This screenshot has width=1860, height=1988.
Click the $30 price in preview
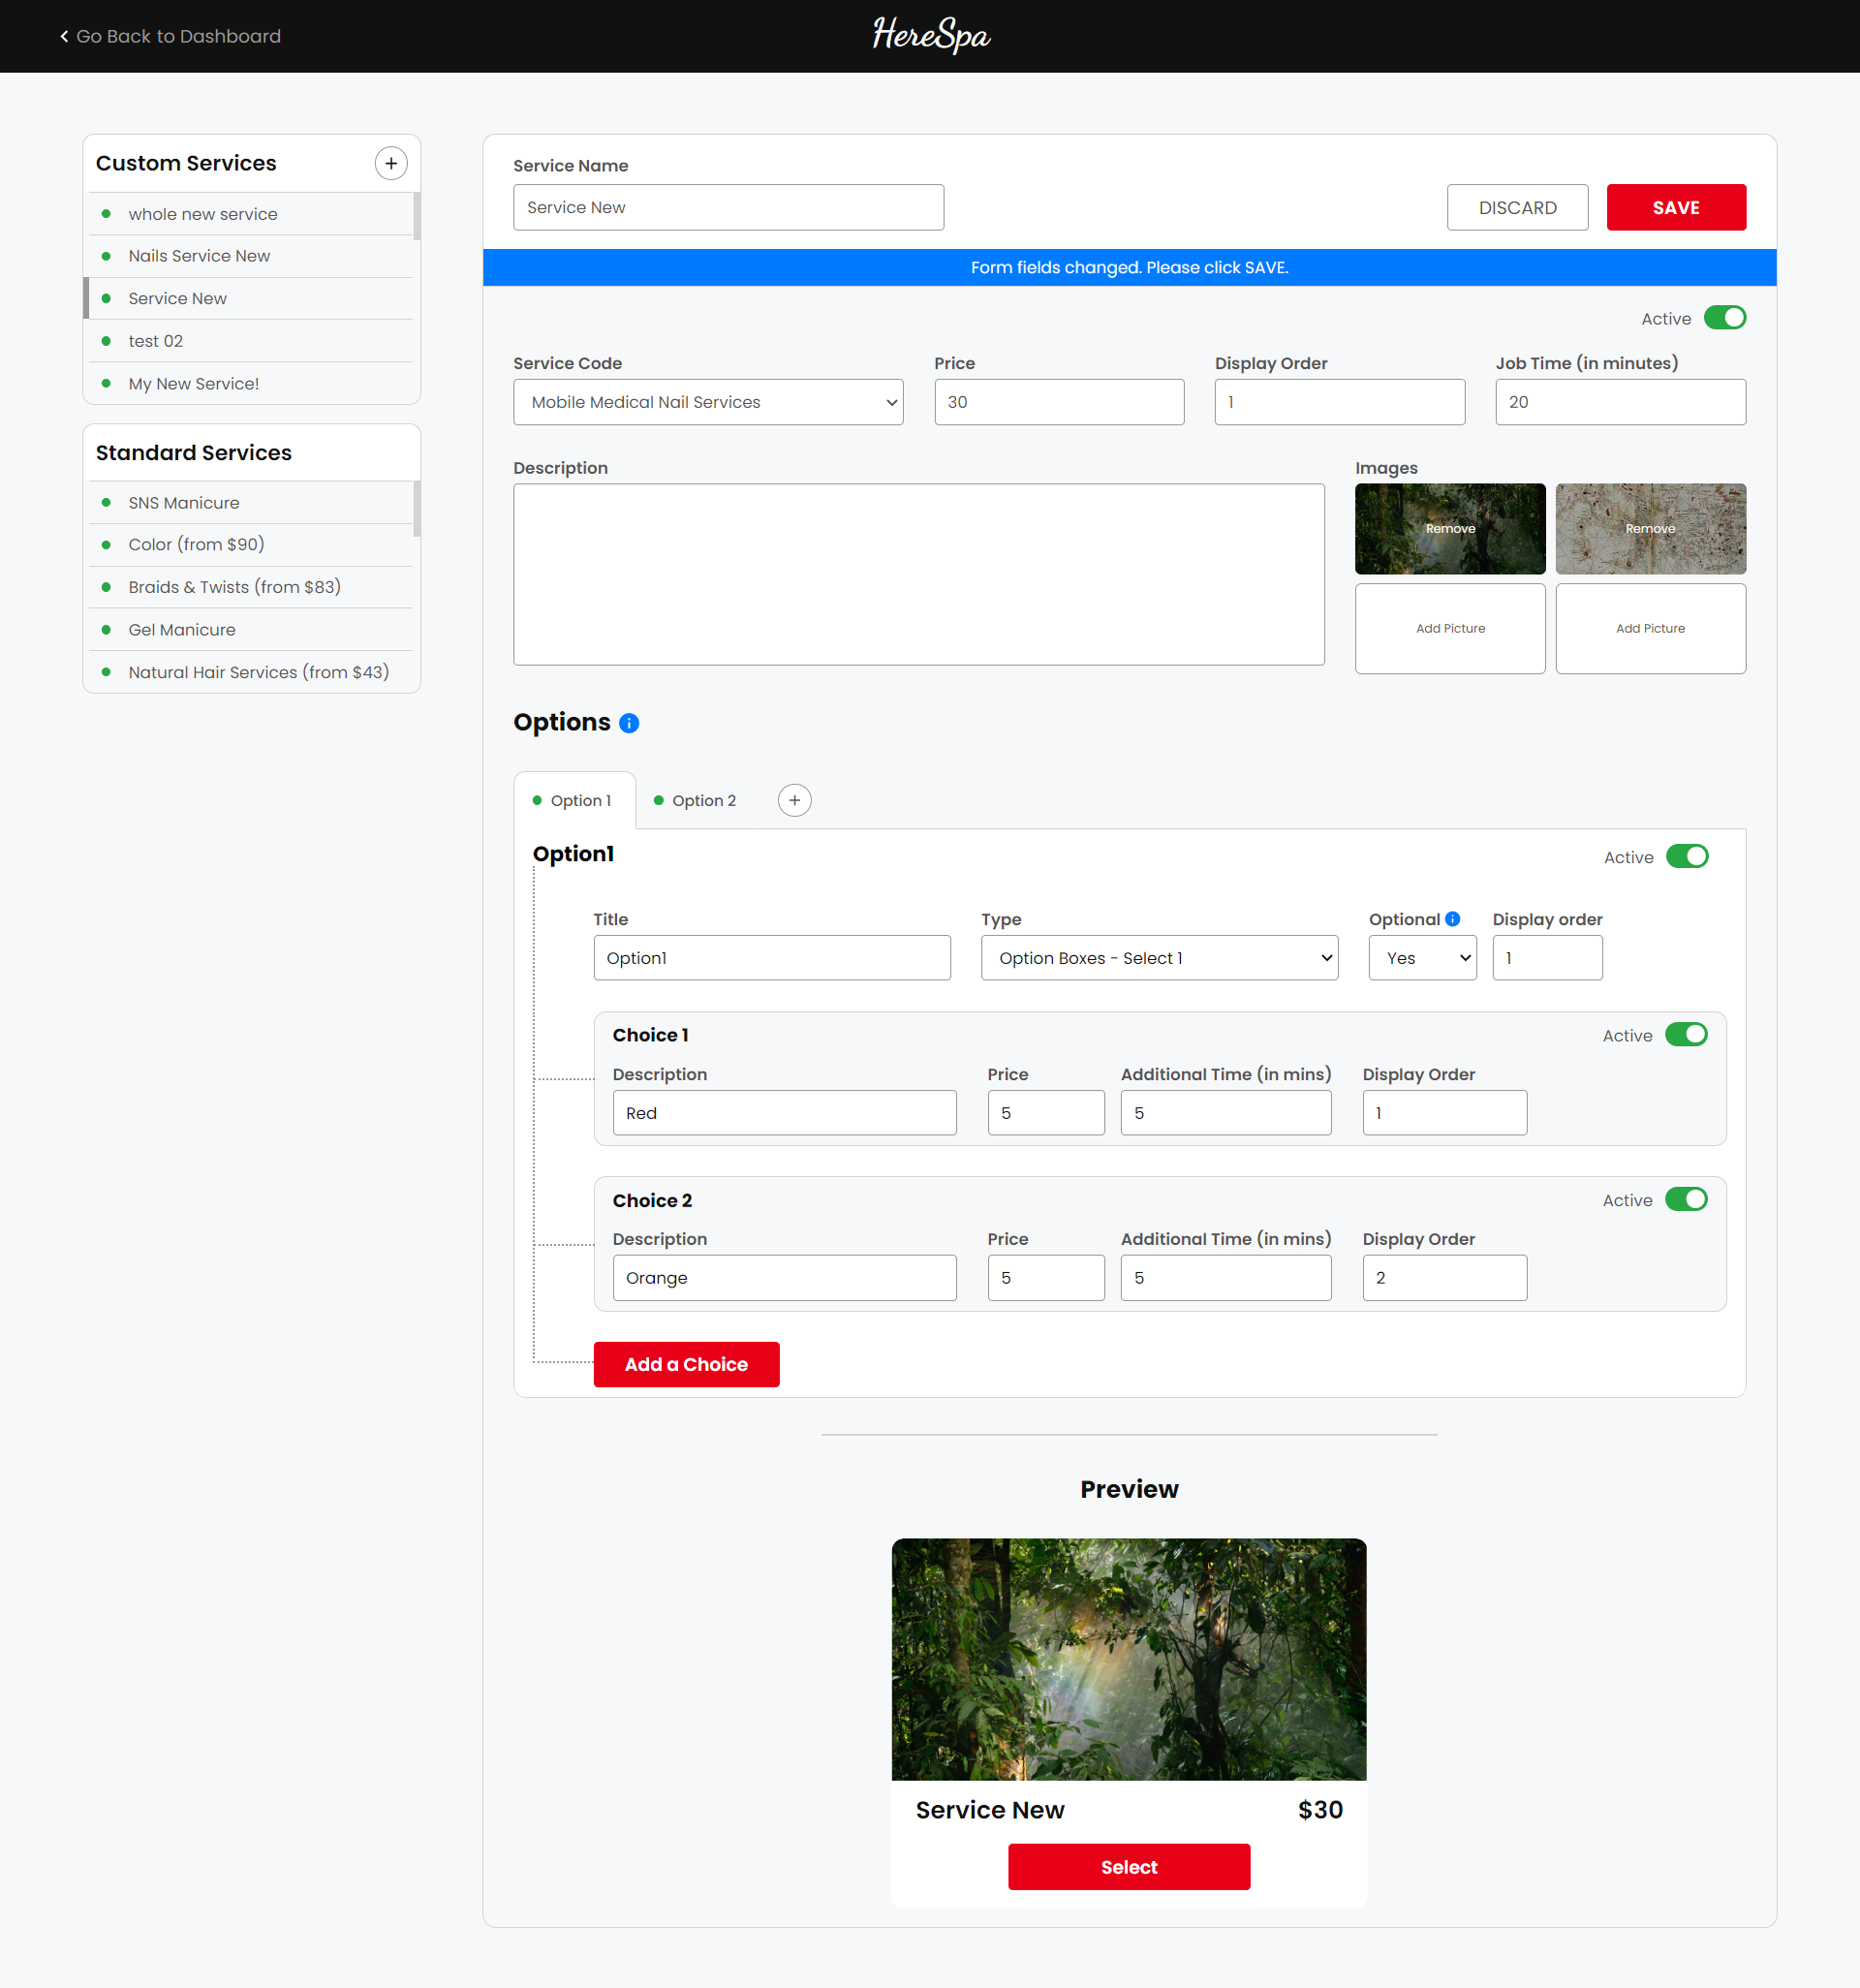point(1320,1809)
